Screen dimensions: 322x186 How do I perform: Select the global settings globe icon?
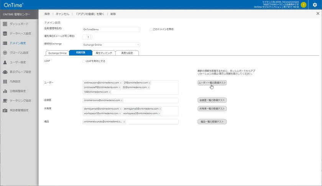tap(5, 53)
